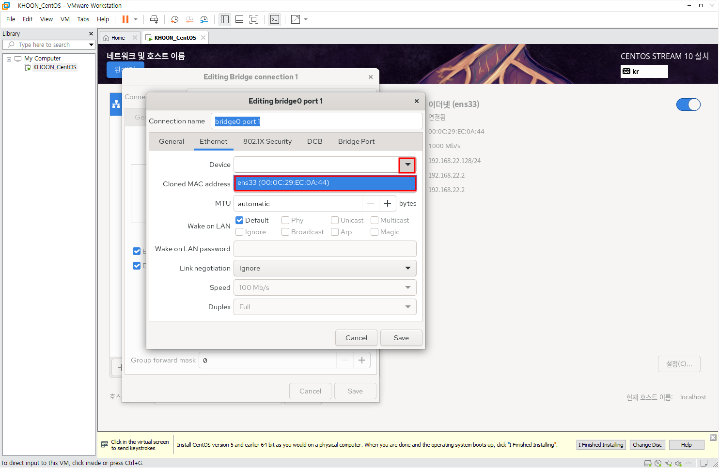This screenshot has height=468, width=719.
Task: Check the Ignore Wake on LAN option
Action: [x=239, y=232]
